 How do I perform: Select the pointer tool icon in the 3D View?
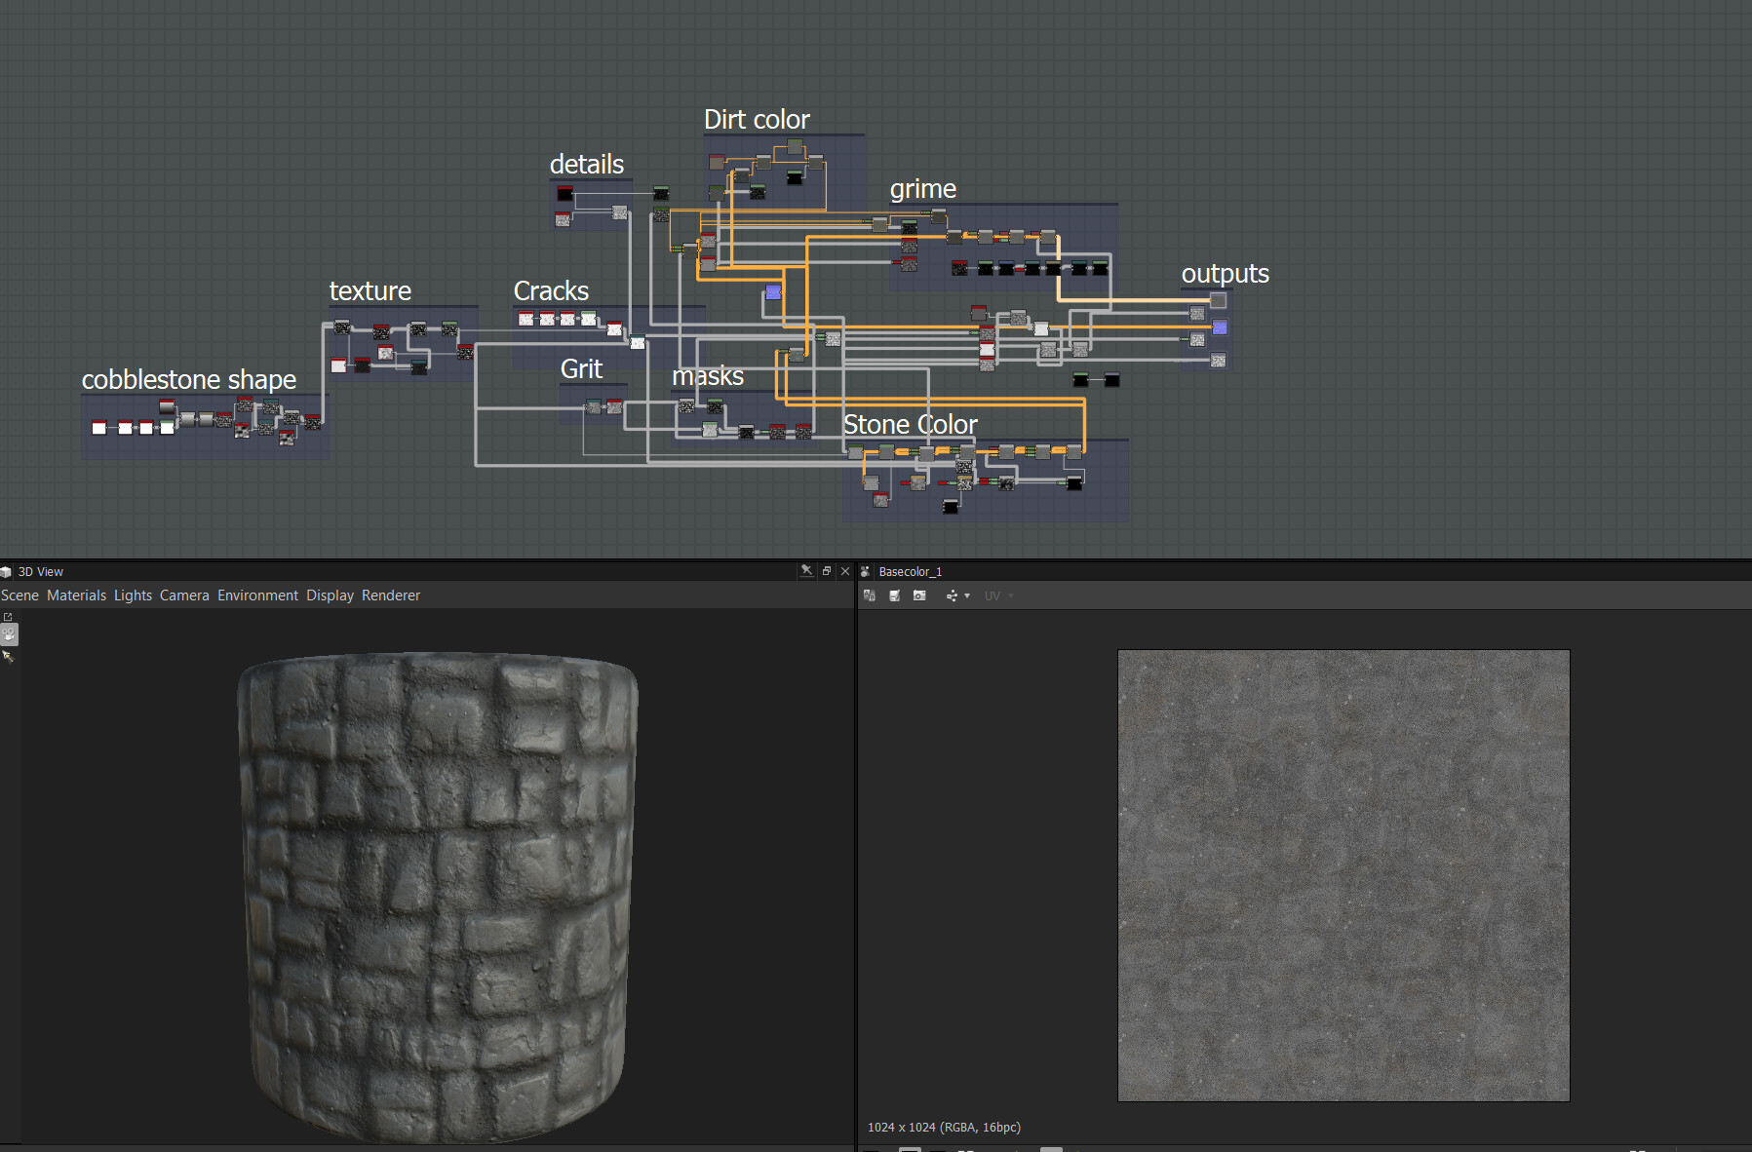pyautogui.click(x=11, y=658)
